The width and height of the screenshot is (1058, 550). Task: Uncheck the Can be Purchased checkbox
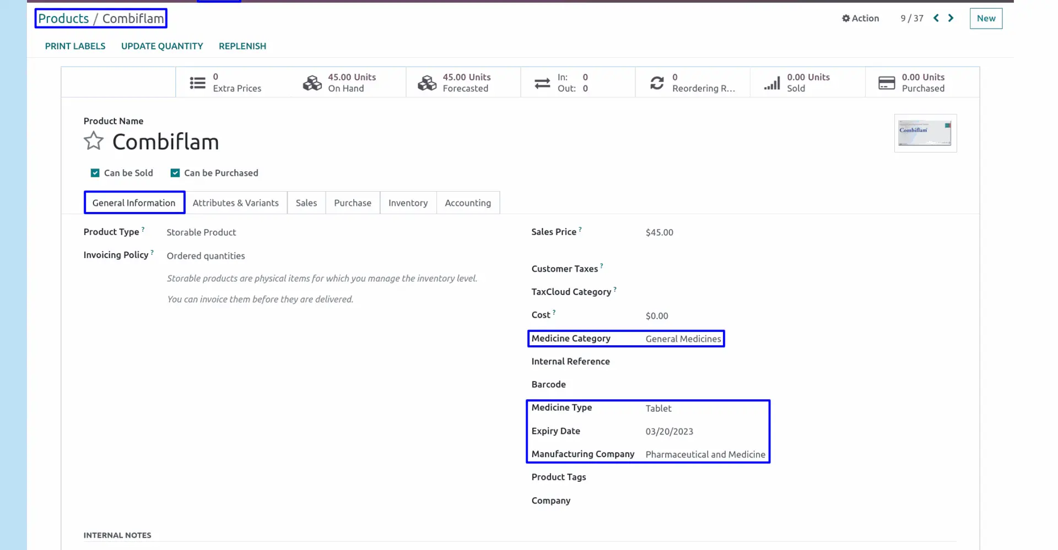[175, 173]
